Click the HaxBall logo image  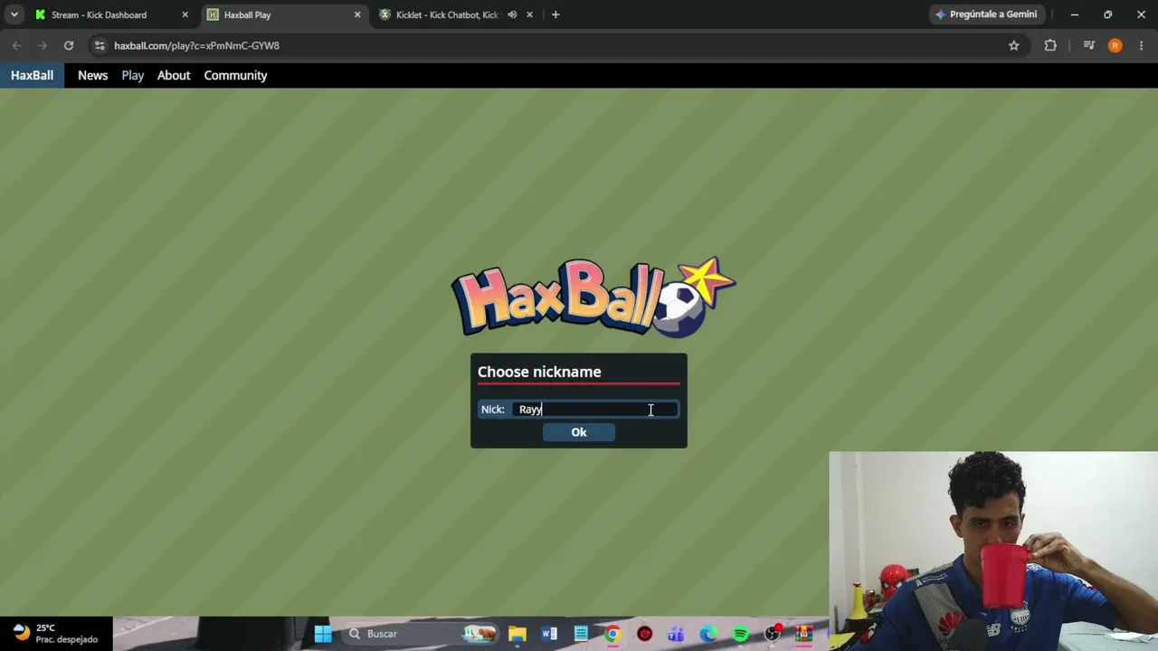coord(593,297)
